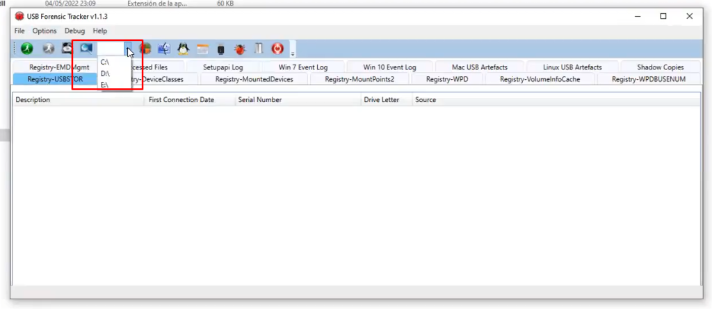712x309 pixels.
Task: Open the File menu
Action: click(19, 31)
